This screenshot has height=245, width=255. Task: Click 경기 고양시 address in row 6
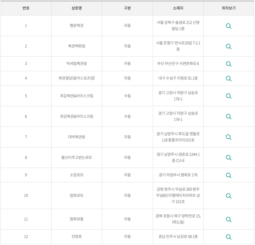[x=178, y=116]
